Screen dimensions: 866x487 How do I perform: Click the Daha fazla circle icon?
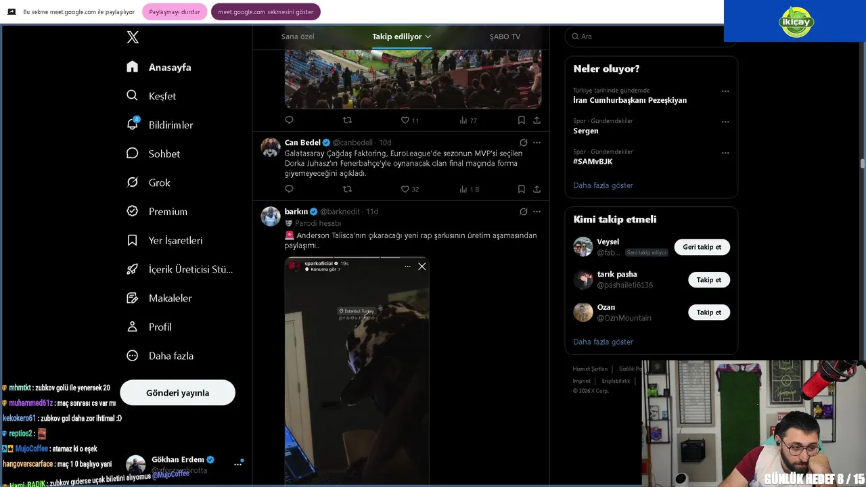point(133,355)
